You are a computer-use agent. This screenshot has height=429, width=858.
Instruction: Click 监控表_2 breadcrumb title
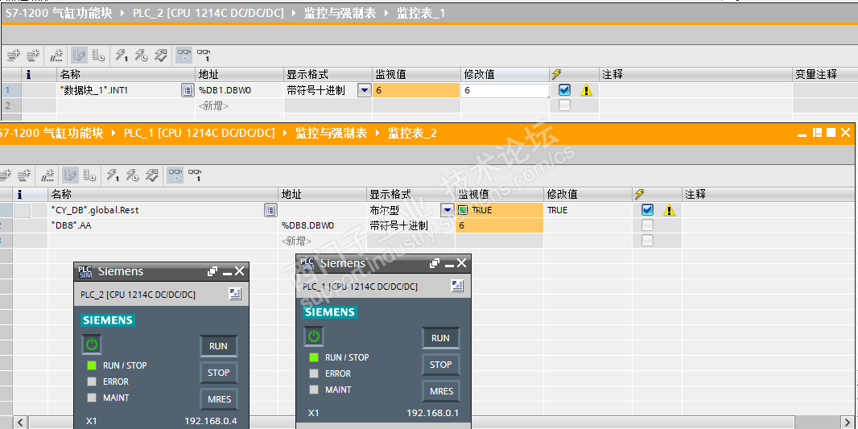click(x=412, y=133)
